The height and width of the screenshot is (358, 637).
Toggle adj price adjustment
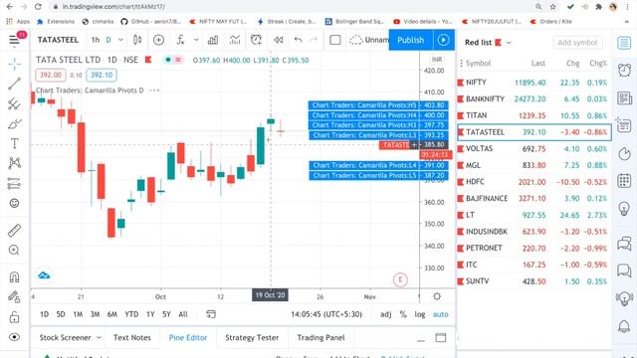[385, 314]
